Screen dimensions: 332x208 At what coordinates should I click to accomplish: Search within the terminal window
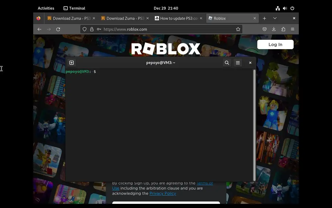coord(227,63)
